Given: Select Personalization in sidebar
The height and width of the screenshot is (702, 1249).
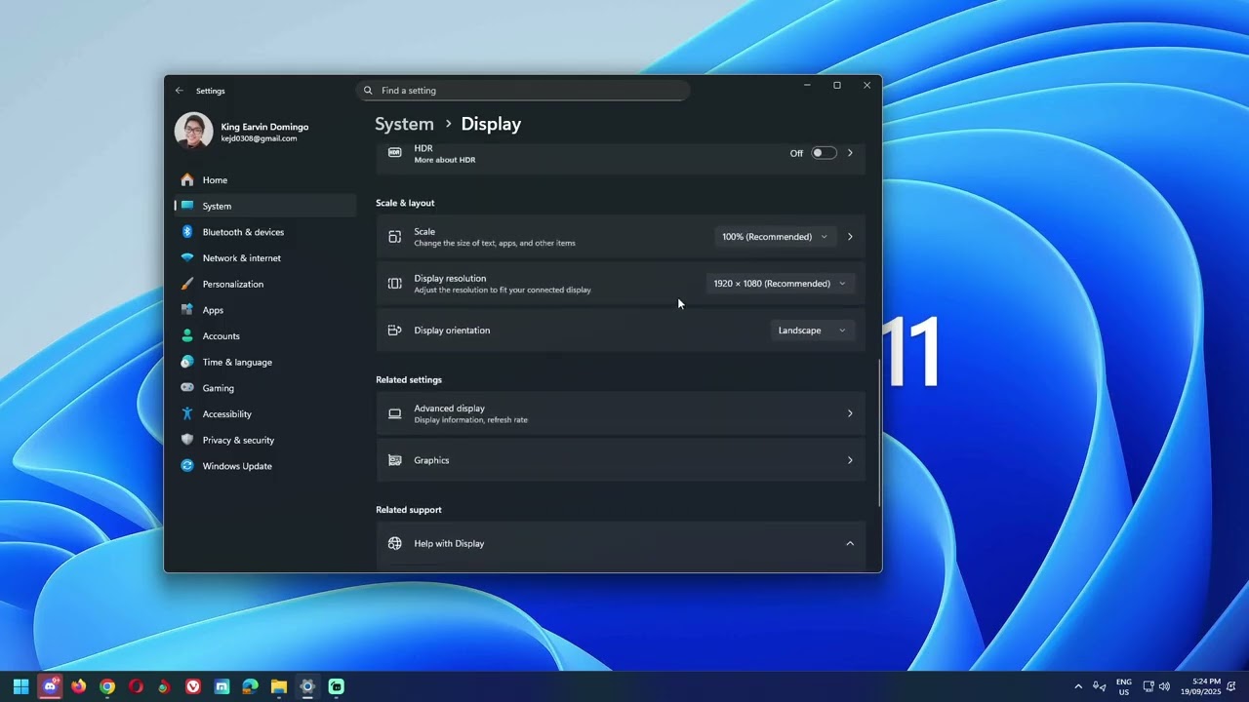Looking at the screenshot, I should 265,284.
